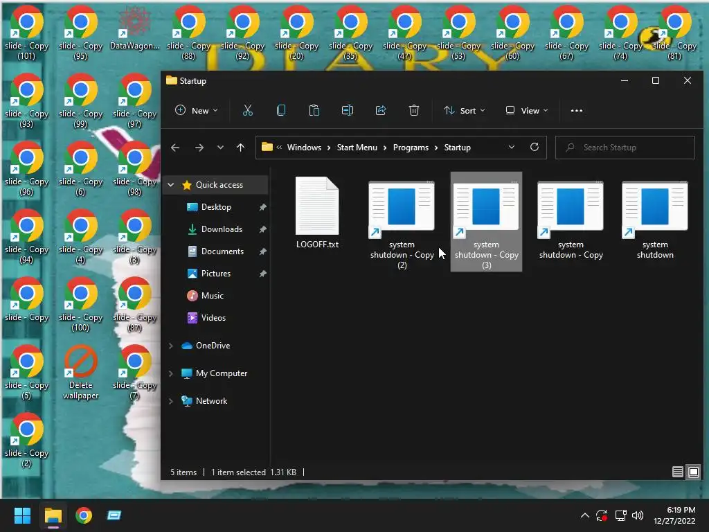This screenshot has width=709, height=532.
Task: Click the Cut scissors icon in toolbar
Action: point(247,110)
